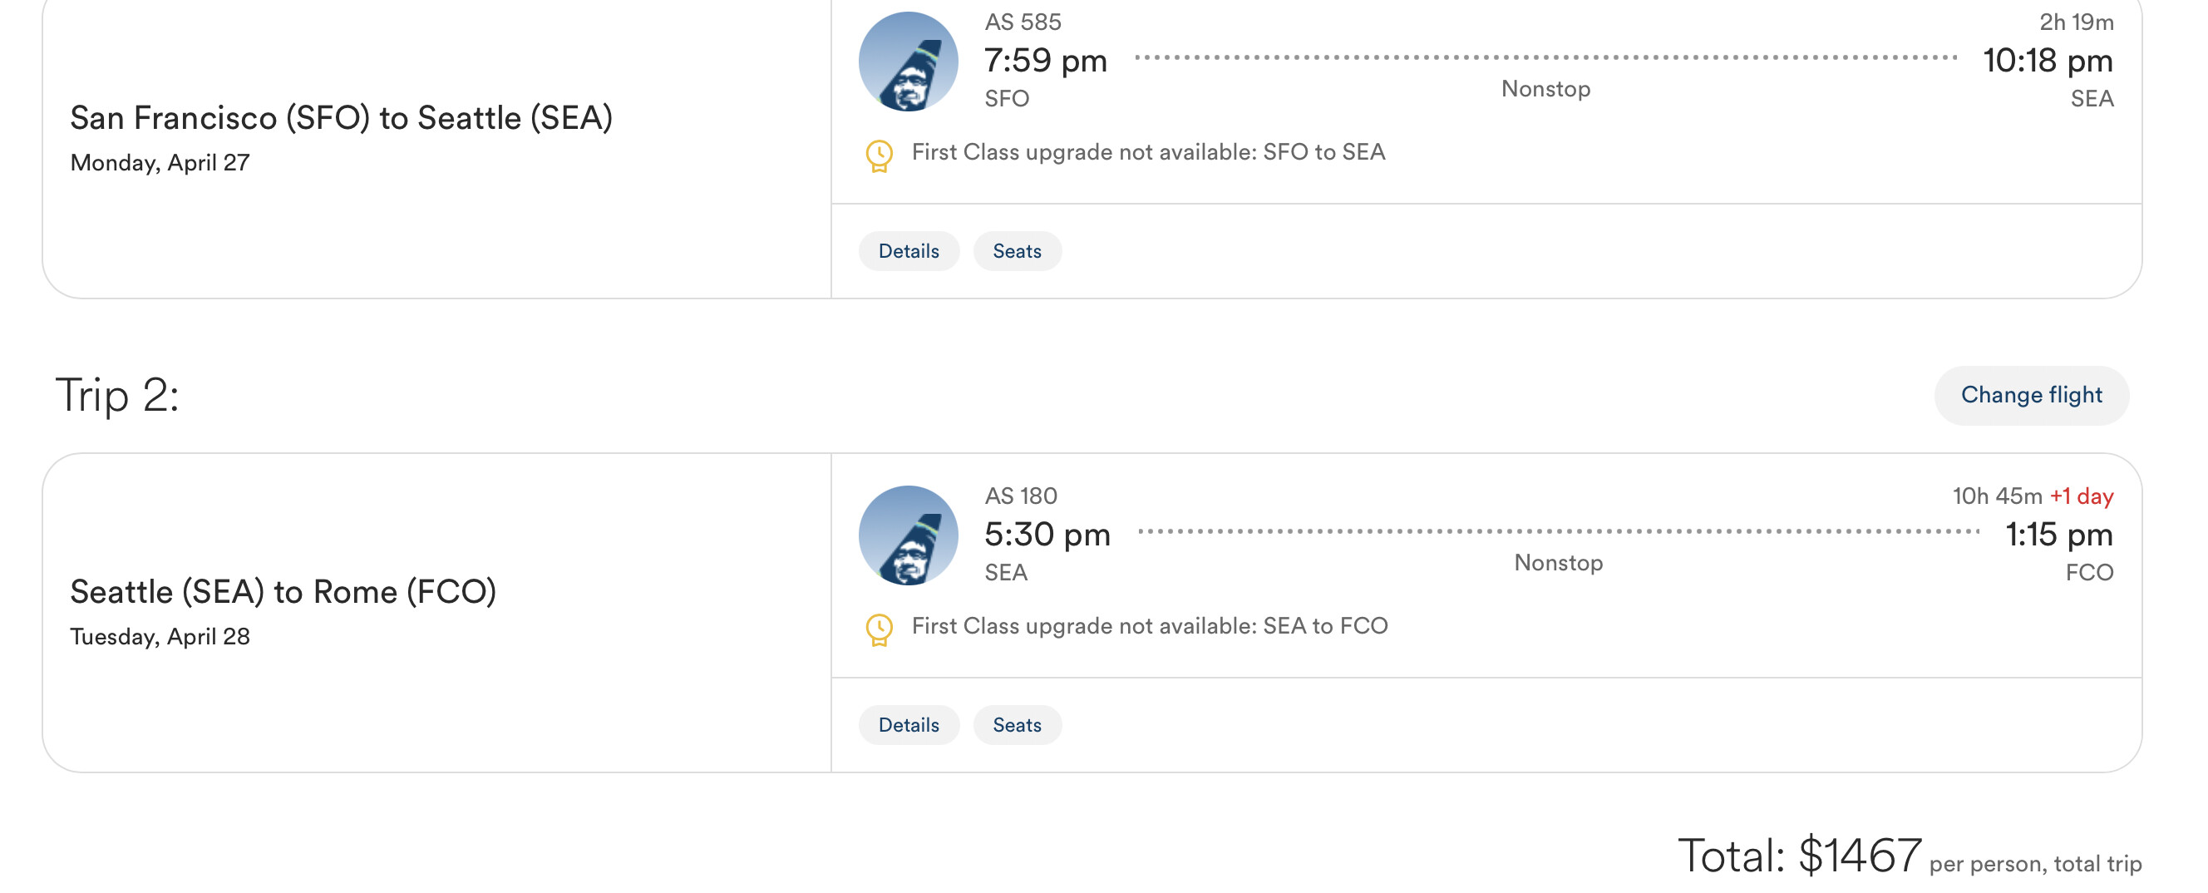The height and width of the screenshot is (893, 2208).
Task: Click the red +1 day indicator
Action: click(x=2080, y=496)
